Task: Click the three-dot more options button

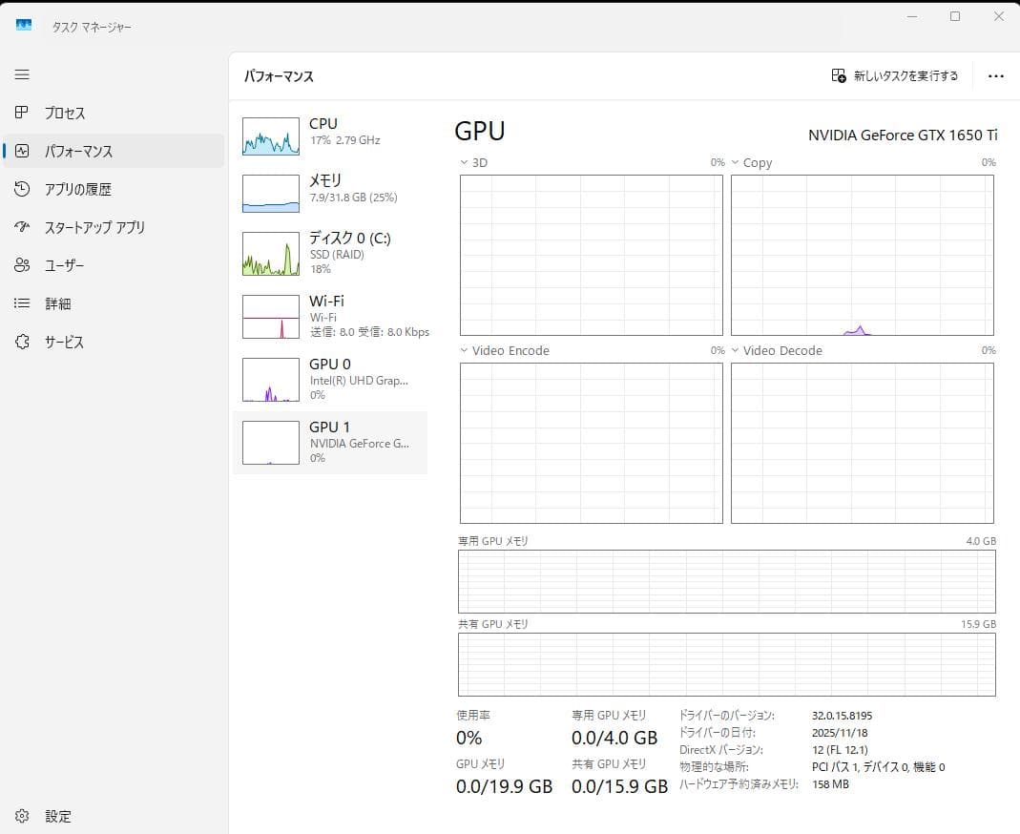Action: point(996,76)
